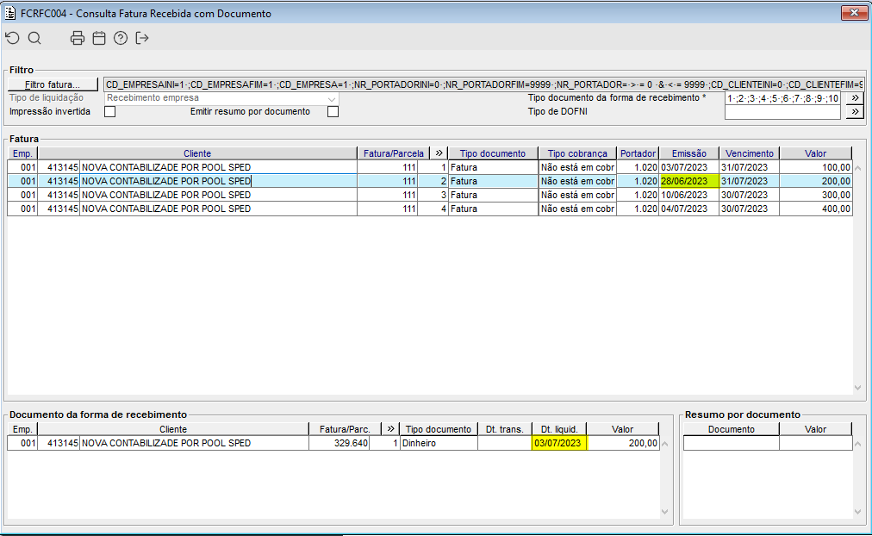Select emission date 03/07/2023 in Fatura grid
This screenshot has width=872, height=536.
pos(688,167)
